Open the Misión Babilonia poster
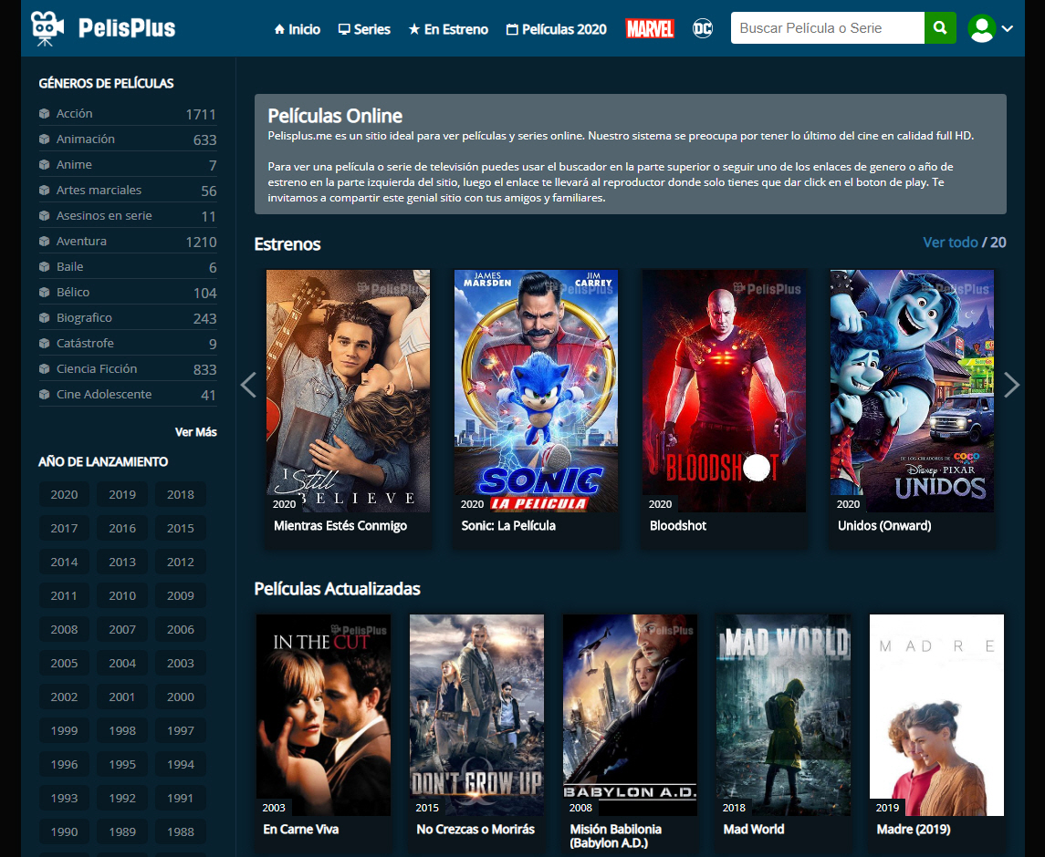1045x857 pixels. pos(630,715)
